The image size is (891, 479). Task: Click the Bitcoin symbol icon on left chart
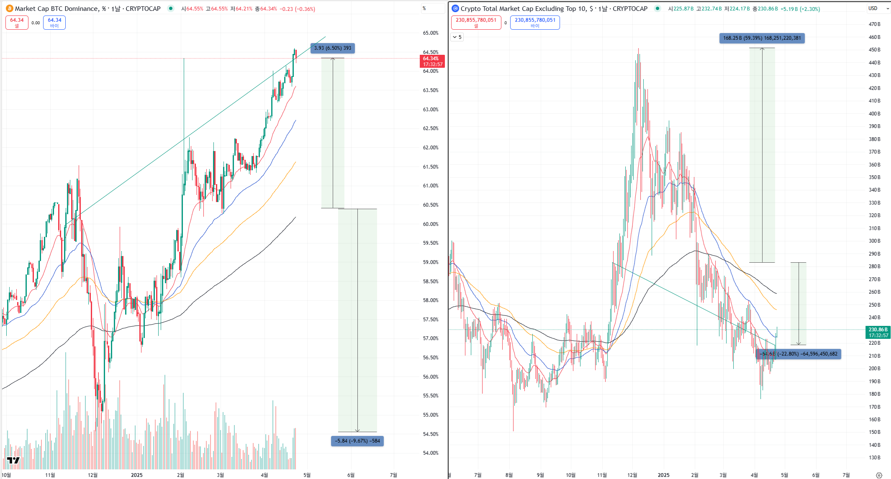[x=9, y=8]
